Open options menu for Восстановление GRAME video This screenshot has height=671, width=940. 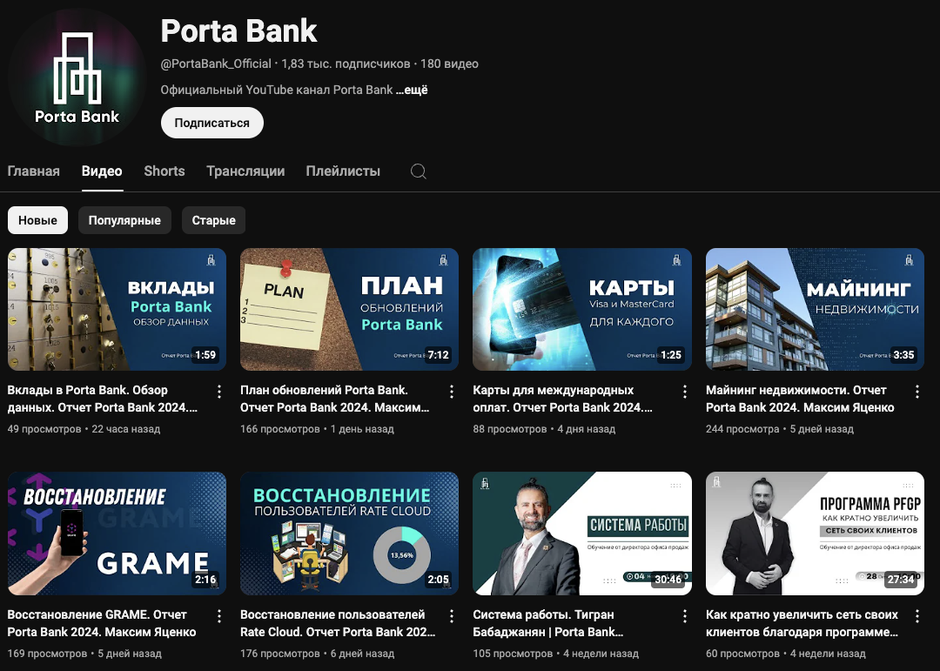coord(218,616)
